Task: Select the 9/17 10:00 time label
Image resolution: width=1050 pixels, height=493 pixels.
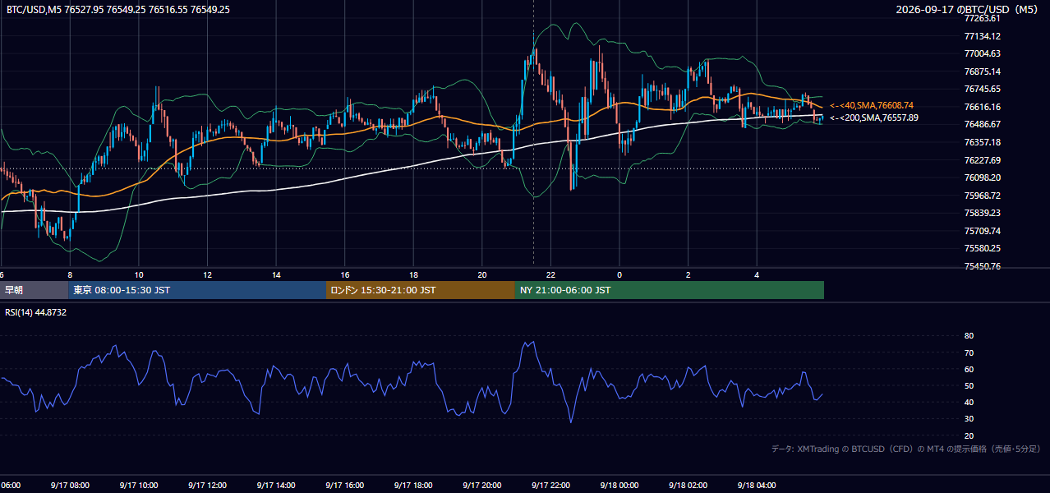Action: (138, 485)
